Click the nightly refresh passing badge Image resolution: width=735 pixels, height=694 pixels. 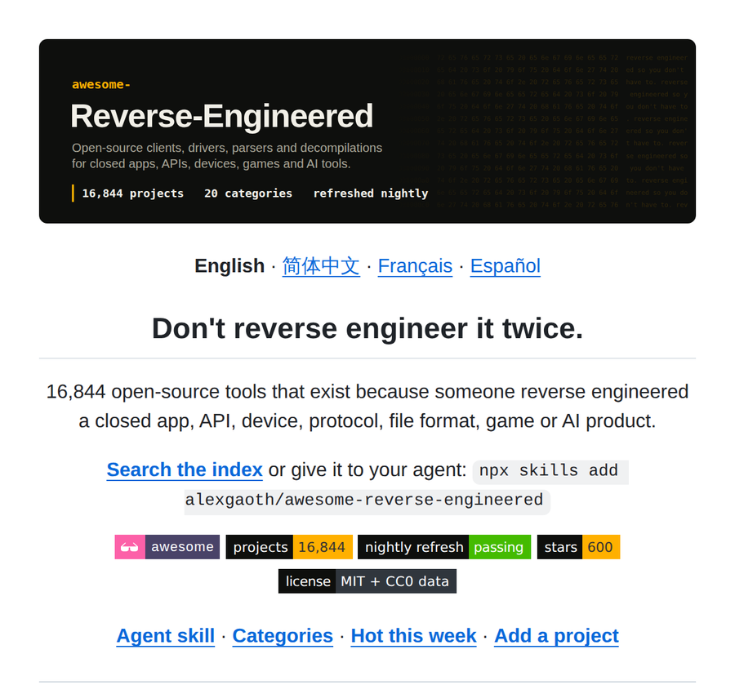[x=444, y=547]
